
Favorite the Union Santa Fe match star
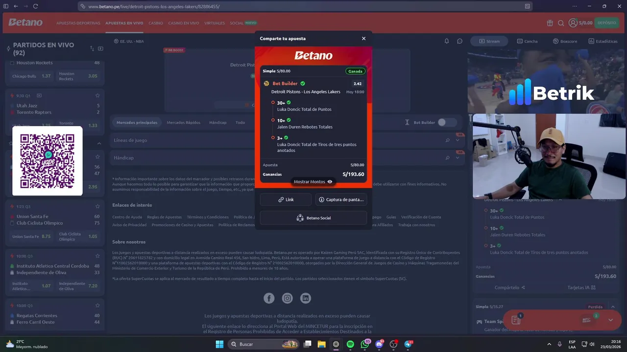pos(97,207)
